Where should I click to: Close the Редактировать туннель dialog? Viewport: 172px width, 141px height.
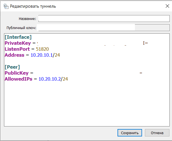(x=167, y=6)
